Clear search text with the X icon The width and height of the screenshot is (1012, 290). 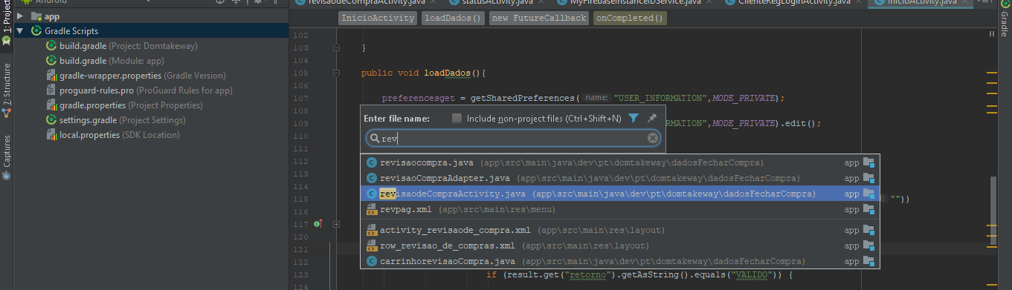(x=653, y=138)
